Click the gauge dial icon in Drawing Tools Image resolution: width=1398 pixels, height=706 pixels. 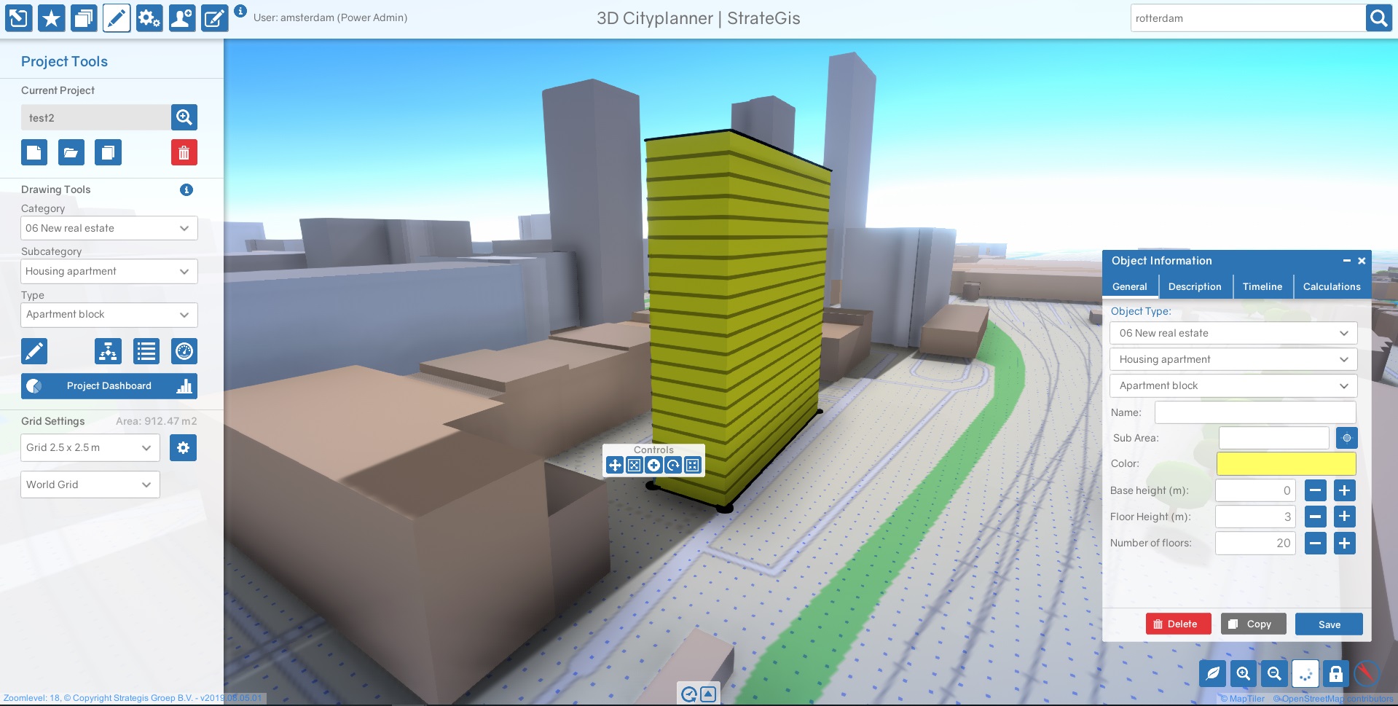coord(184,351)
